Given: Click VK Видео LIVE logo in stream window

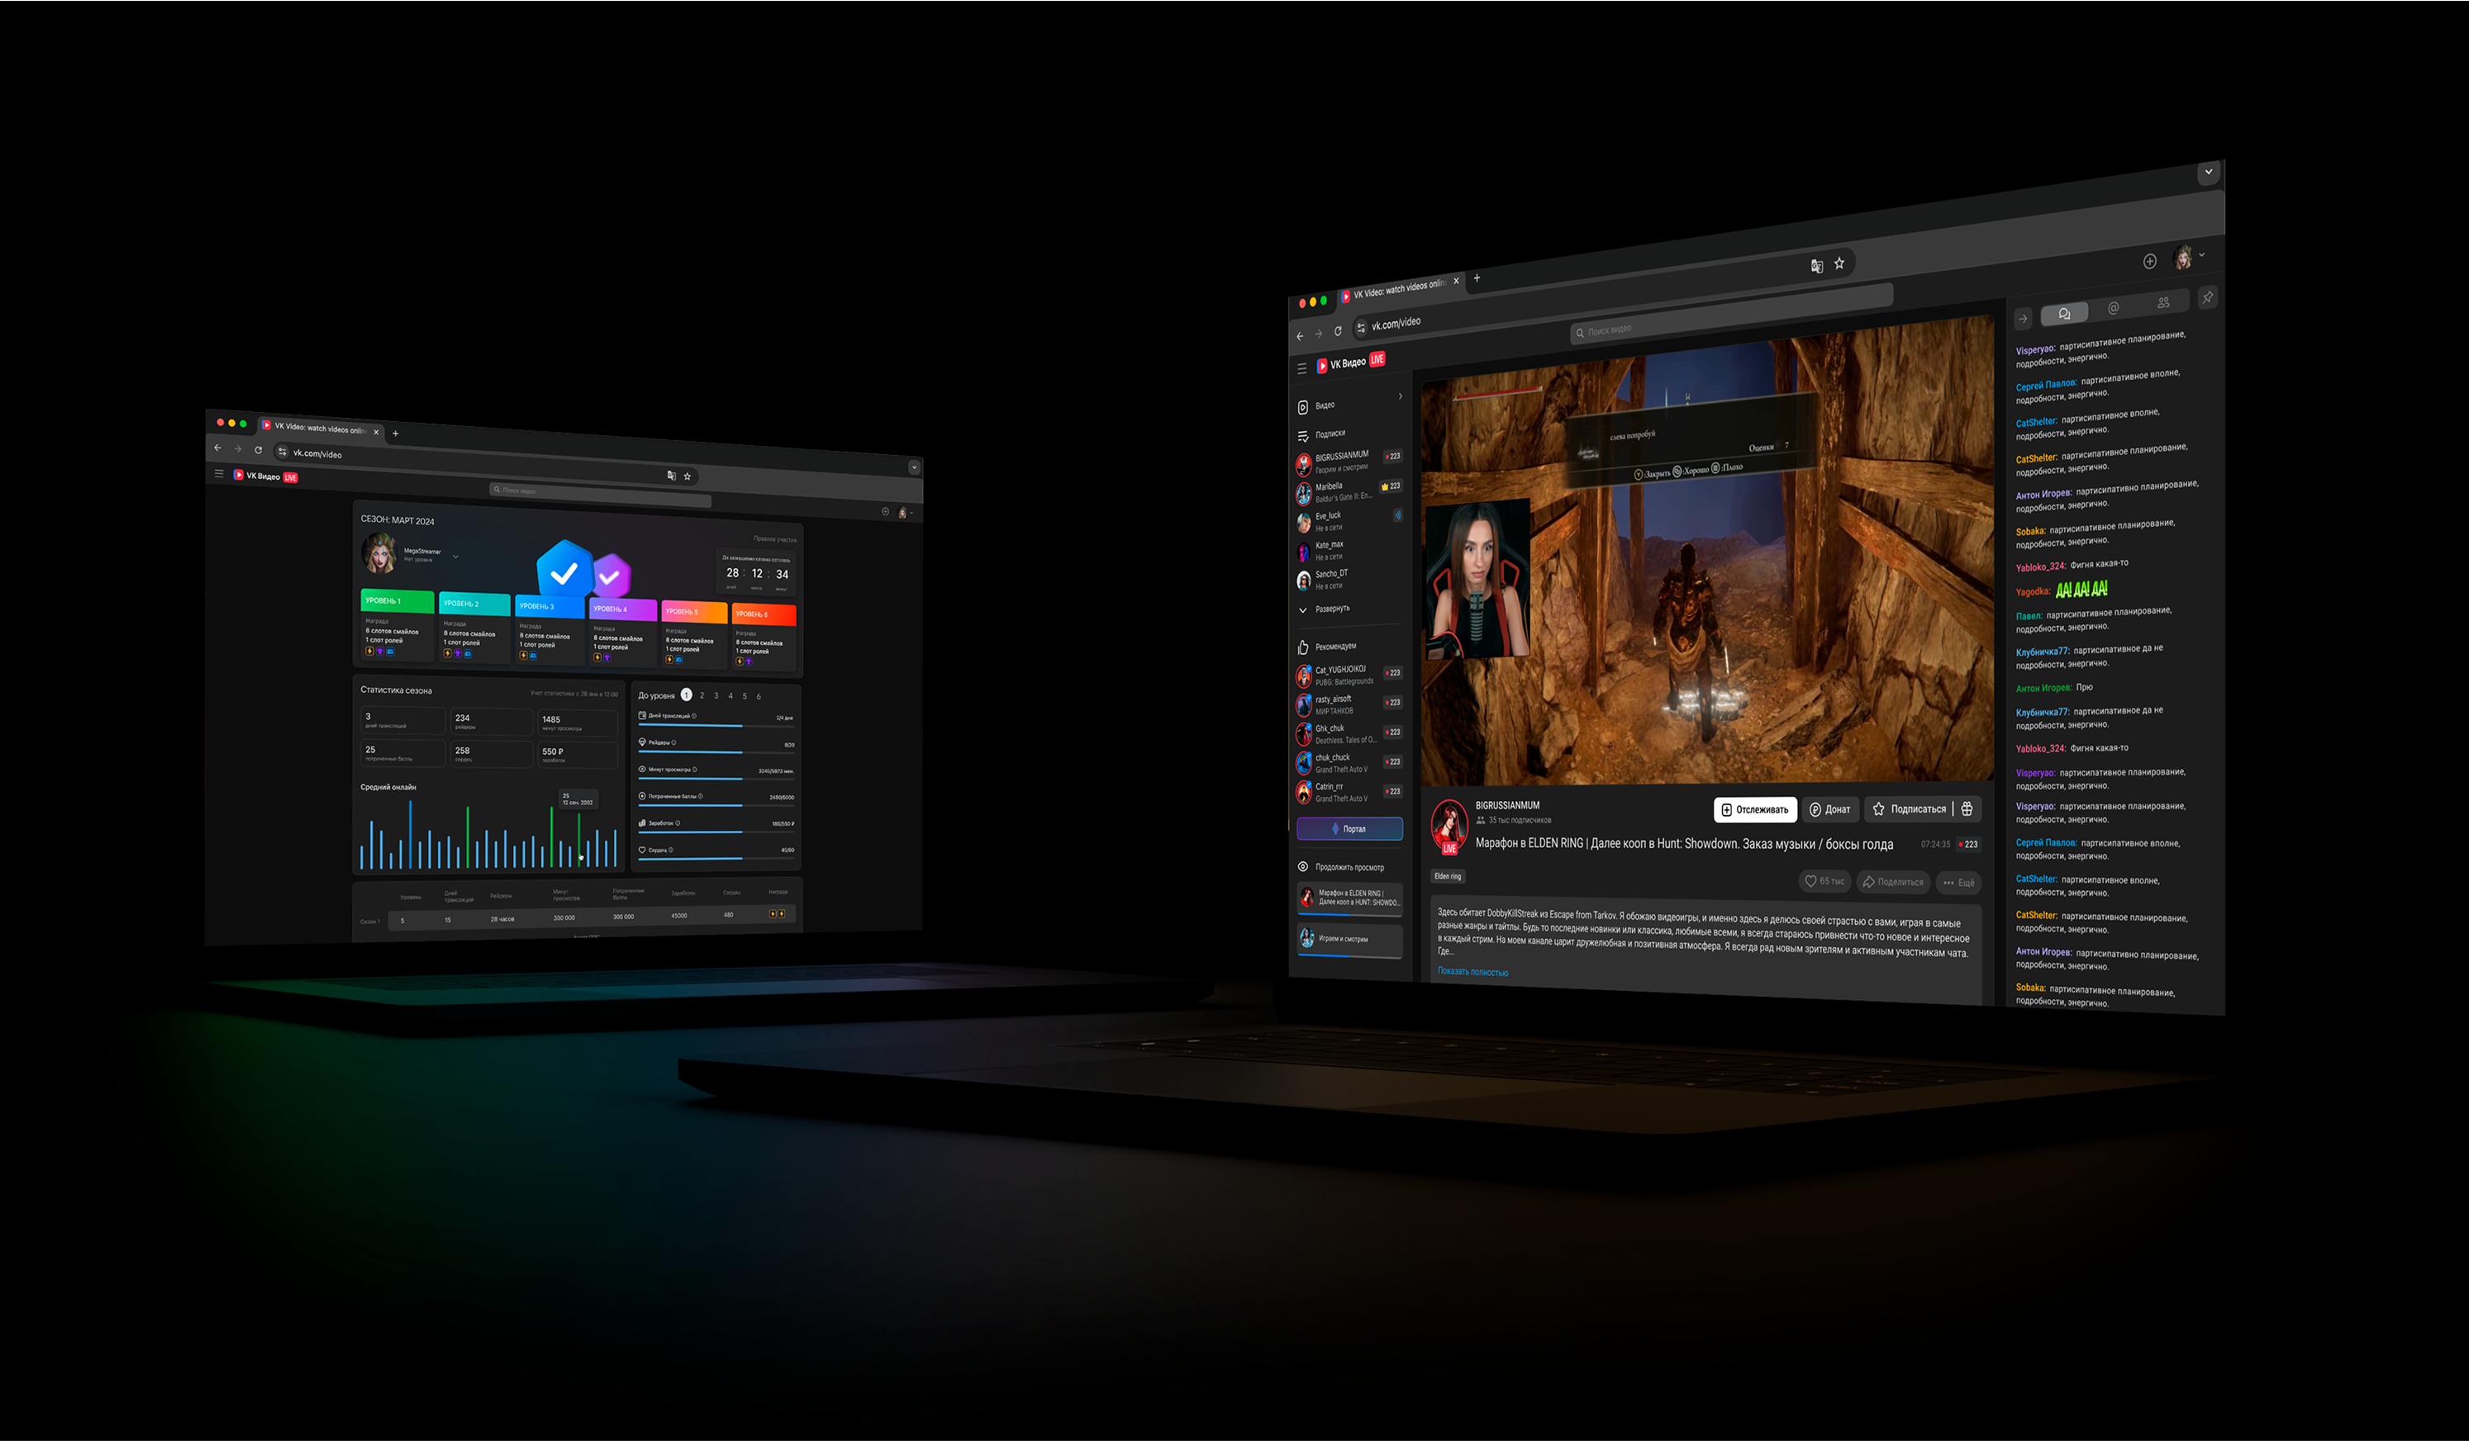Looking at the screenshot, I should pyautogui.click(x=1351, y=363).
